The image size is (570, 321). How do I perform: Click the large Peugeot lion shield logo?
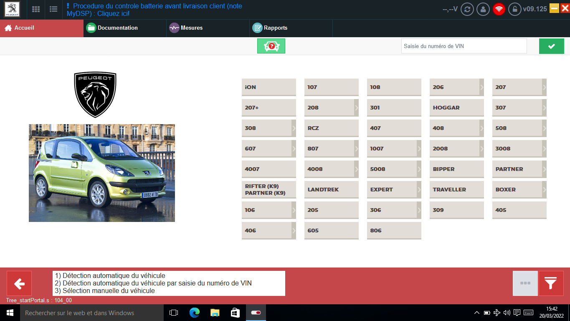(x=95, y=95)
